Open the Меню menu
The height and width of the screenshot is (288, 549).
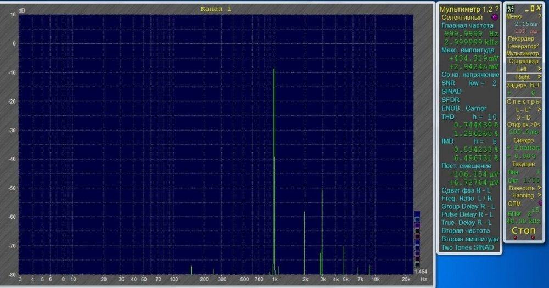tap(514, 16)
